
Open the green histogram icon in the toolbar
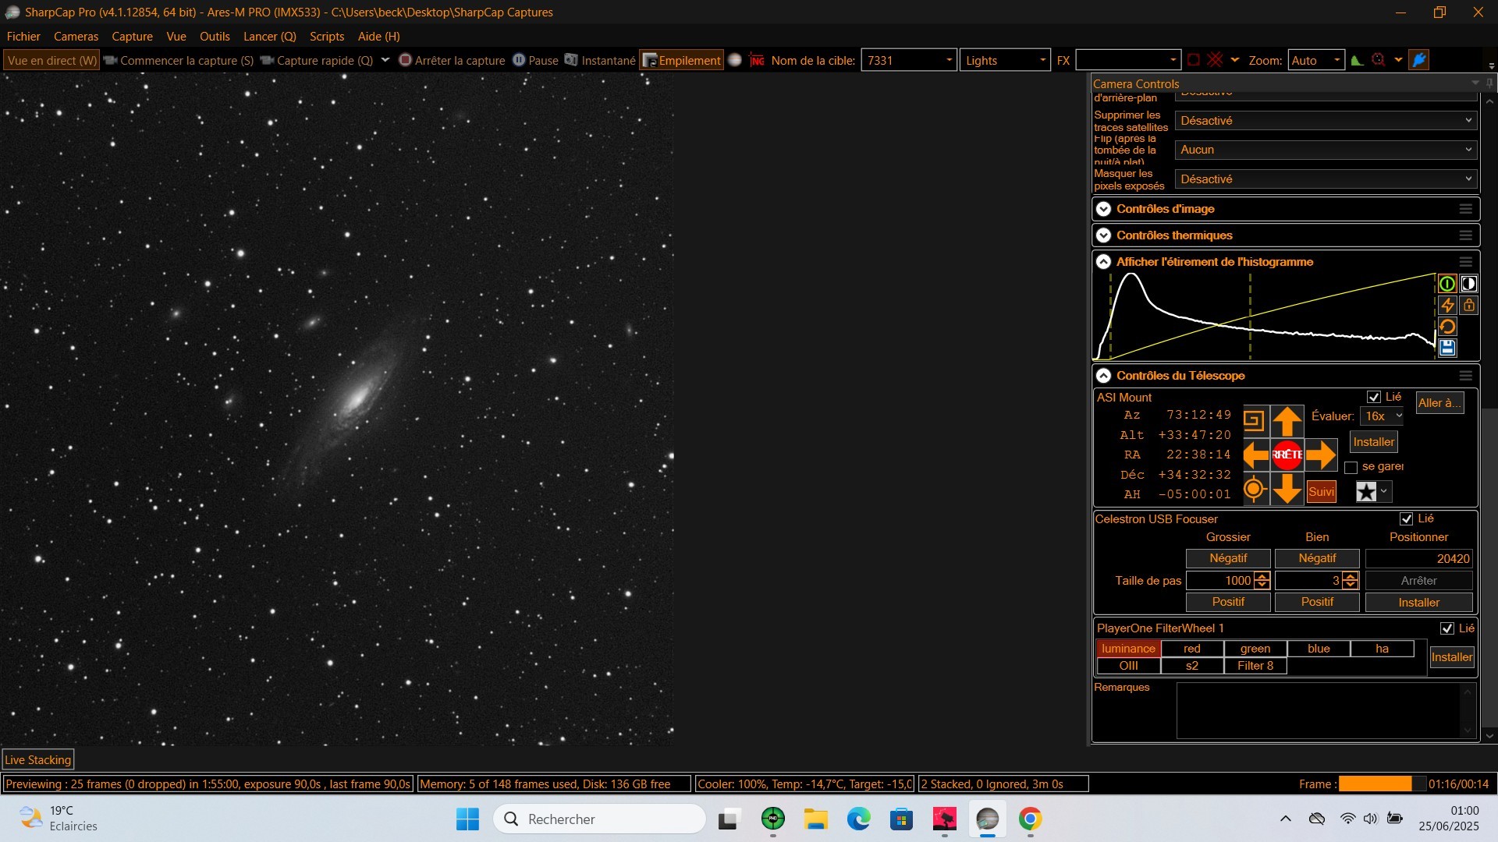[1358, 60]
